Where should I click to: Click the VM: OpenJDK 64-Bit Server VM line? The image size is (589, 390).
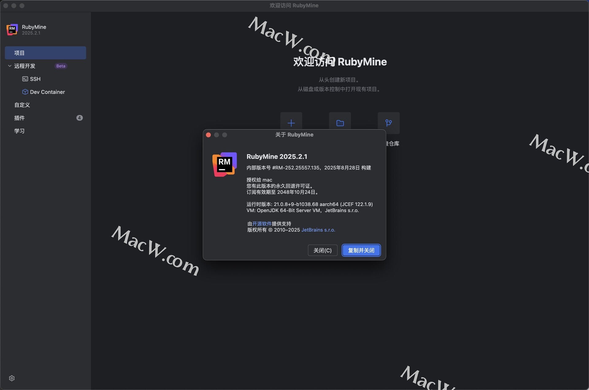pos(302,210)
